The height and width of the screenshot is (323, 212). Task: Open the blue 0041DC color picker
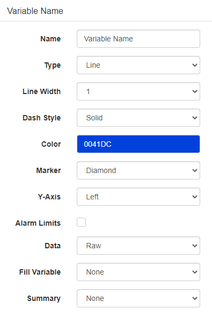pyautogui.click(x=138, y=144)
